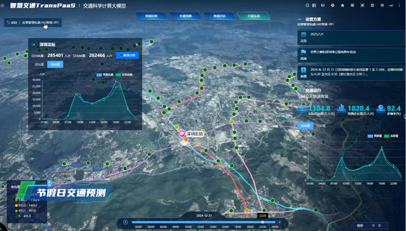Screen dimensions: 406x231
Task: Click the fullscreen frame icon in header
Action: (362, 5)
